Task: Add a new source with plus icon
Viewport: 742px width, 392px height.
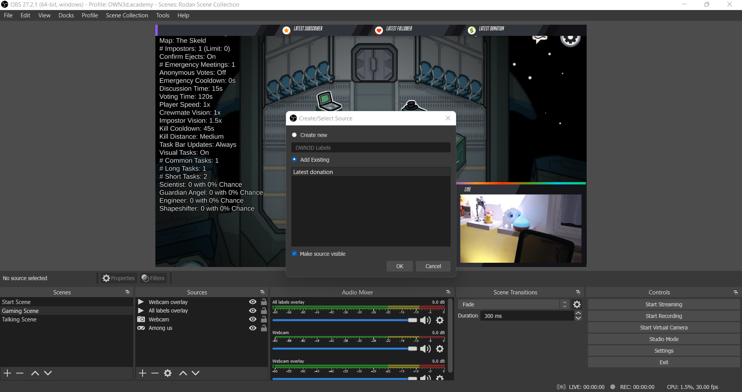Action: pyautogui.click(x=143, y=373)
